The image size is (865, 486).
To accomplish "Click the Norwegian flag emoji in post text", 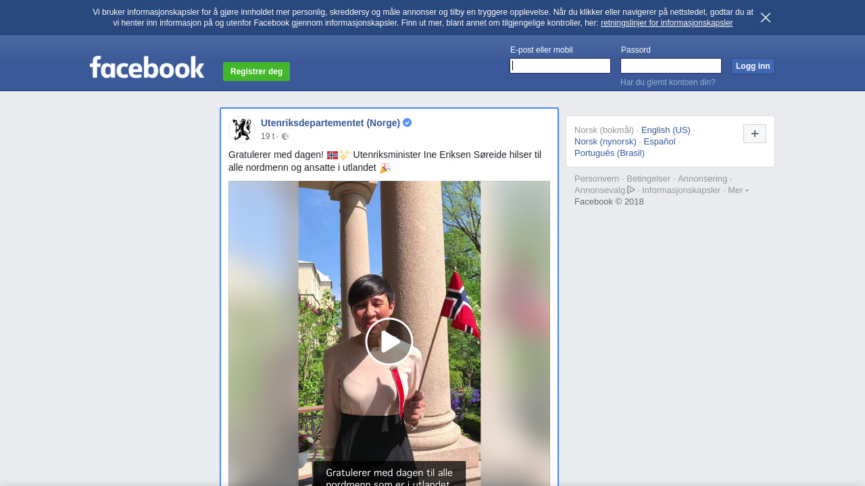I will click(x=332, y=155).
